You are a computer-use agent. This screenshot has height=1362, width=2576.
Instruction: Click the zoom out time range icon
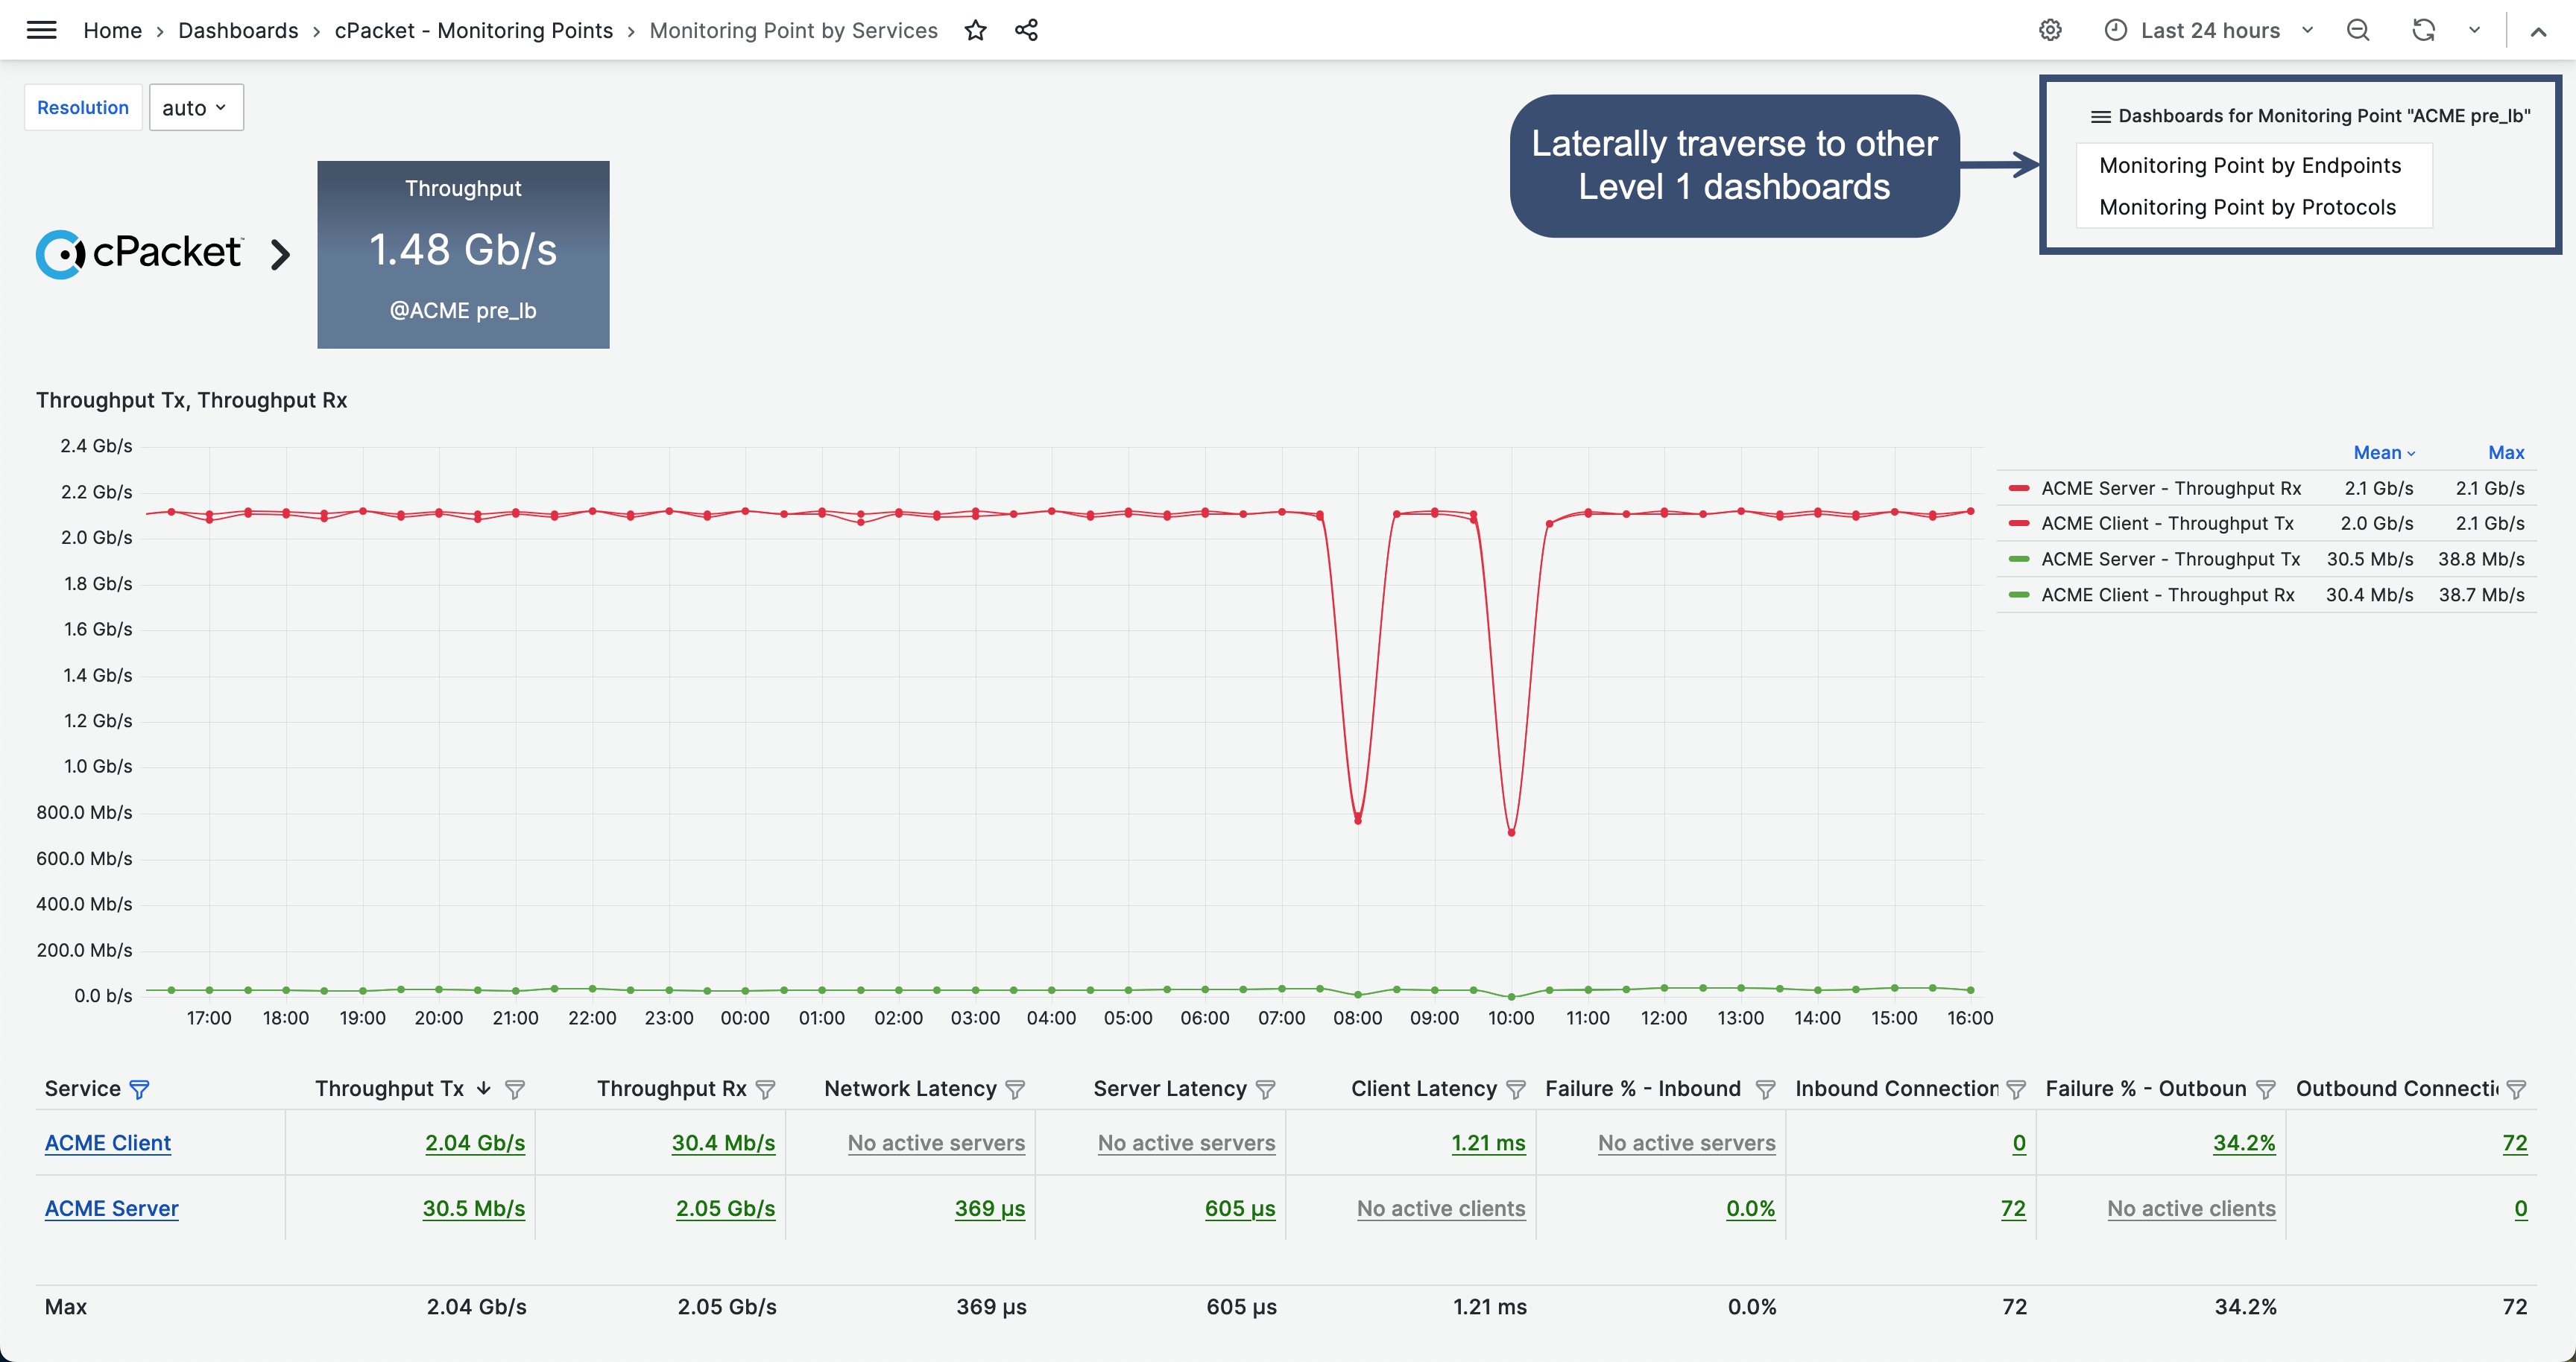click(2358, 30)
